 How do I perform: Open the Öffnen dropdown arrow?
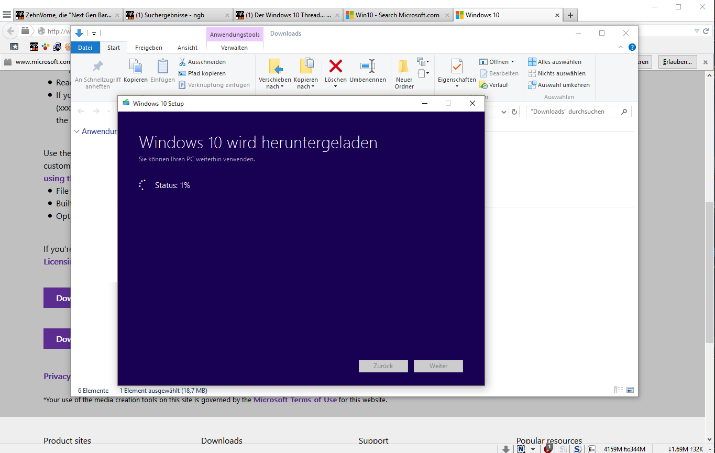coord(512,62)
